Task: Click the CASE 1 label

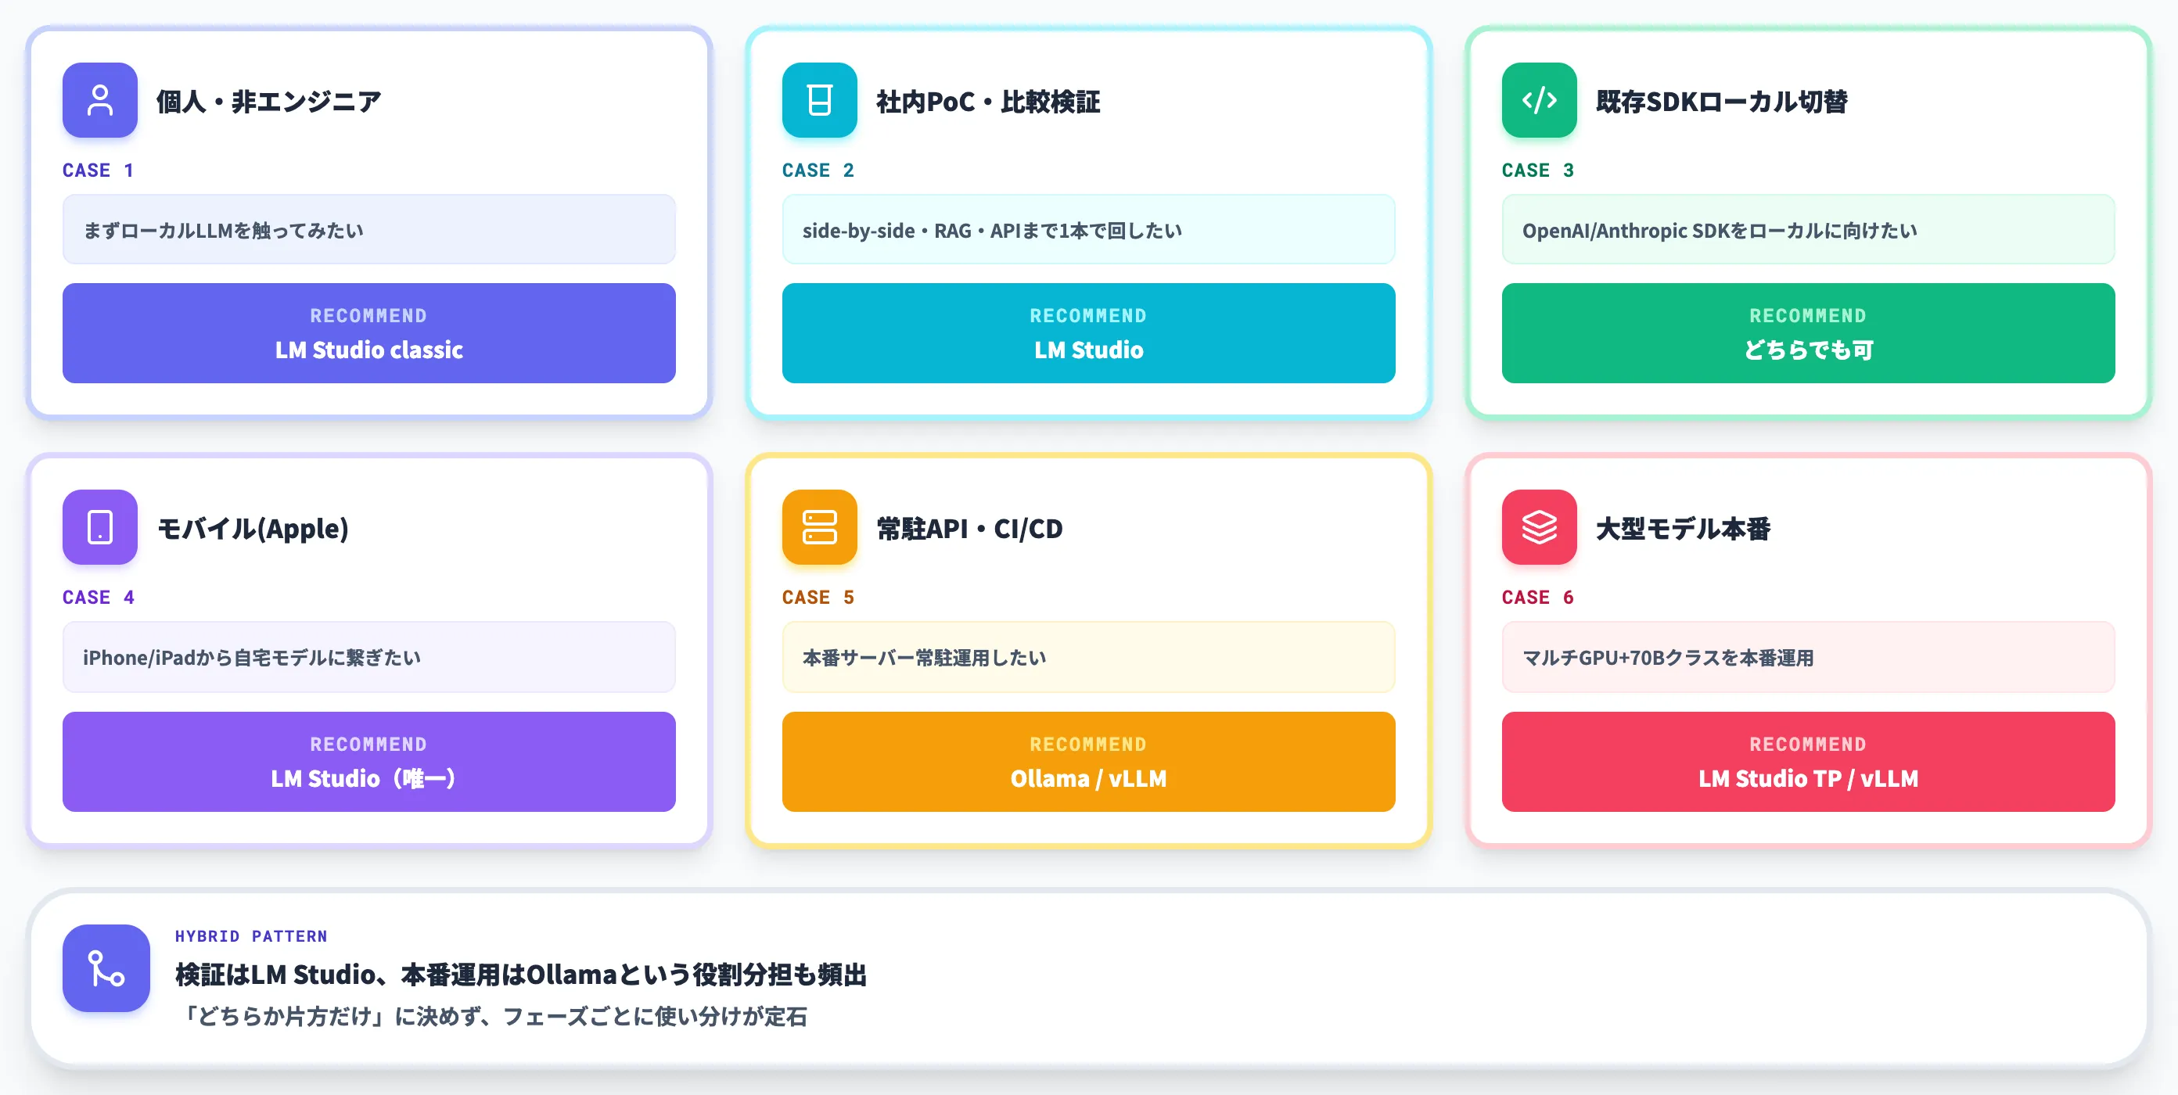Action: coord(98,170)
